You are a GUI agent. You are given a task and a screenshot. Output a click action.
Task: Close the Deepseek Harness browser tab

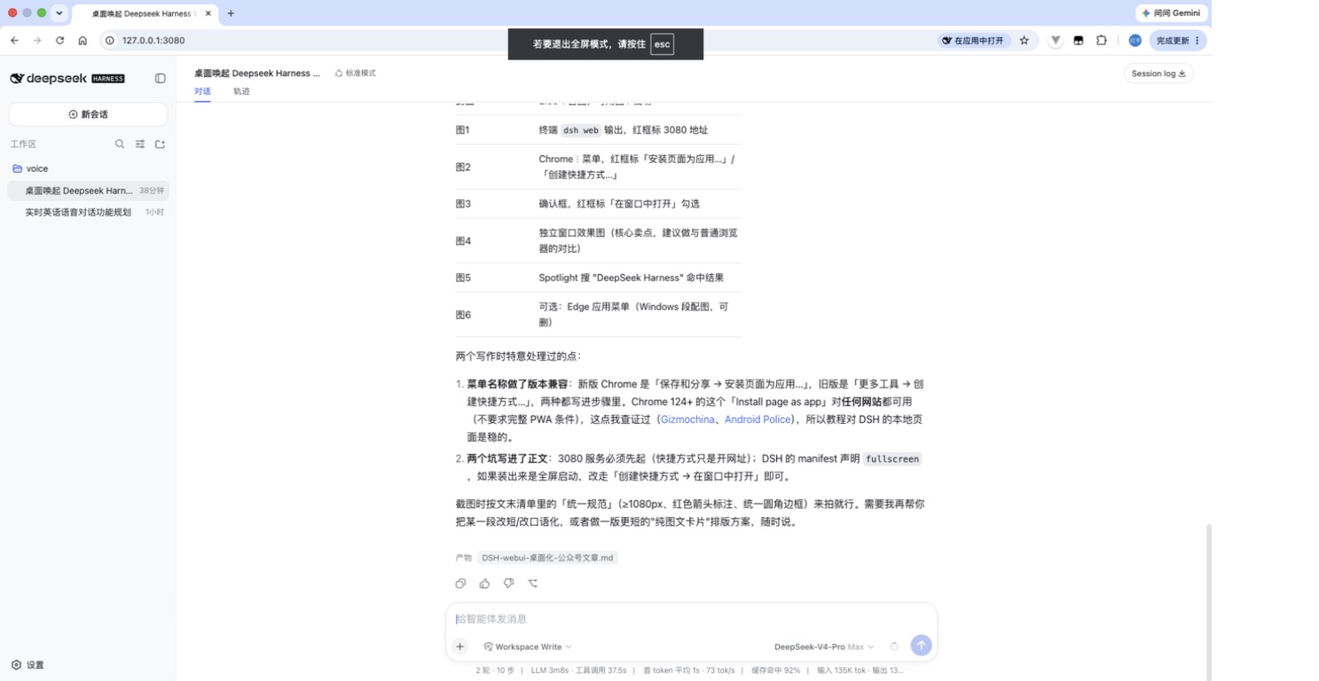click(208, 13)
